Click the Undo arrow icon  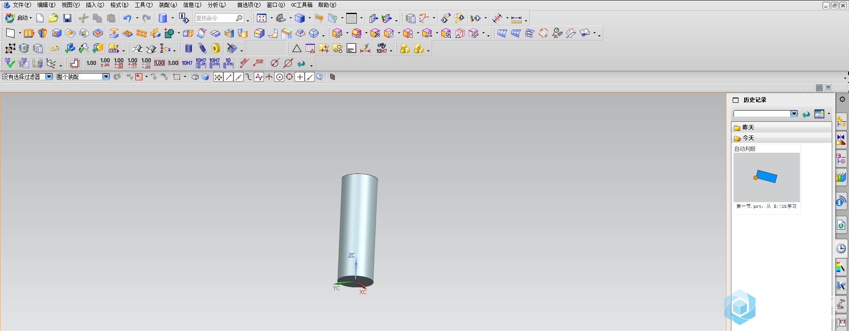point(127,18)
